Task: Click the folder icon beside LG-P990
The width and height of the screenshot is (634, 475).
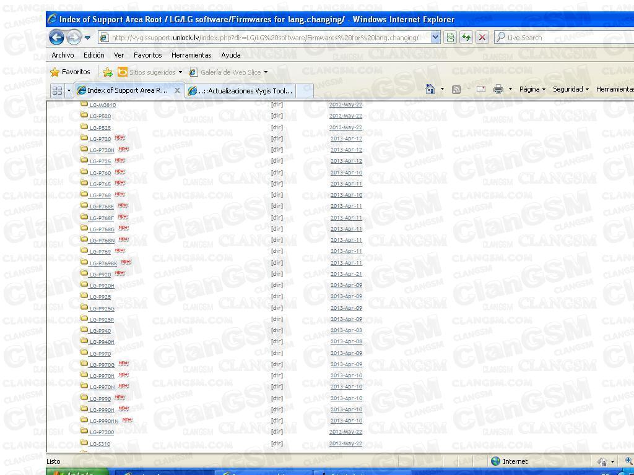Action: pyautogui.click(x=84, y=398)
